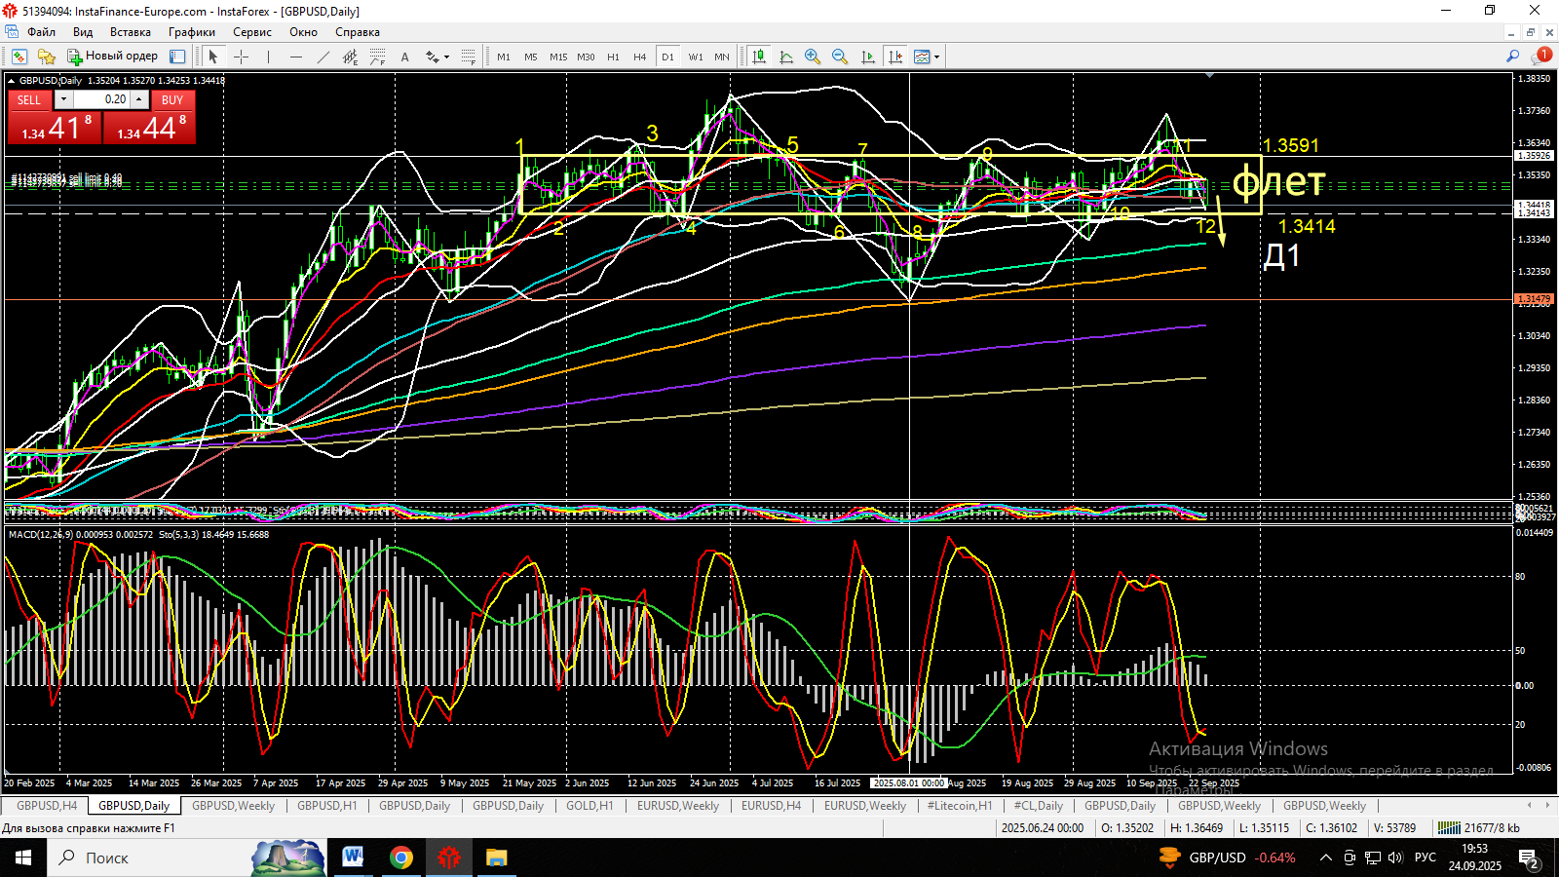Image resolution: width=1559 pixels, height=877 pixels.
Task: Increase lot size with stepper arrow
Action: (x=139, y=99)
